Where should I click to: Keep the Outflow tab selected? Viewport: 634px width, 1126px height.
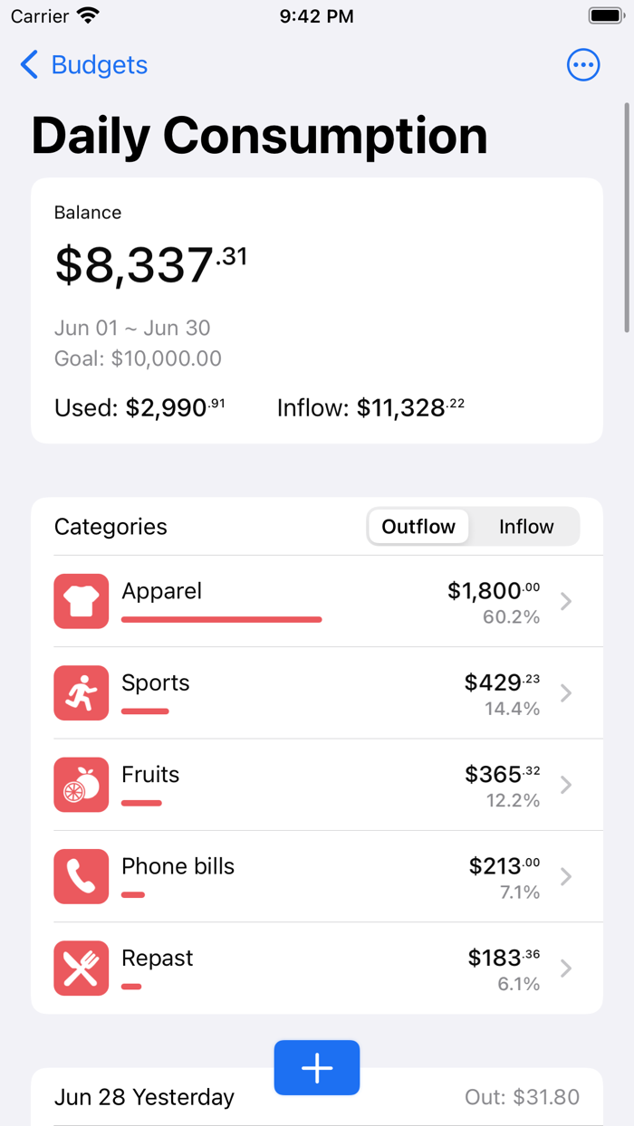(x=418, y=526)
